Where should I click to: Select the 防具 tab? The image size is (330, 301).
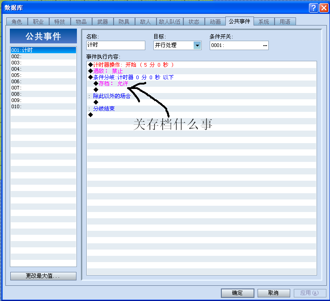124,21
